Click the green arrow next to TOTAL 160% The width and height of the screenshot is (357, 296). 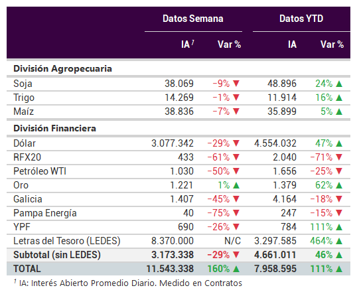[236, 269]
